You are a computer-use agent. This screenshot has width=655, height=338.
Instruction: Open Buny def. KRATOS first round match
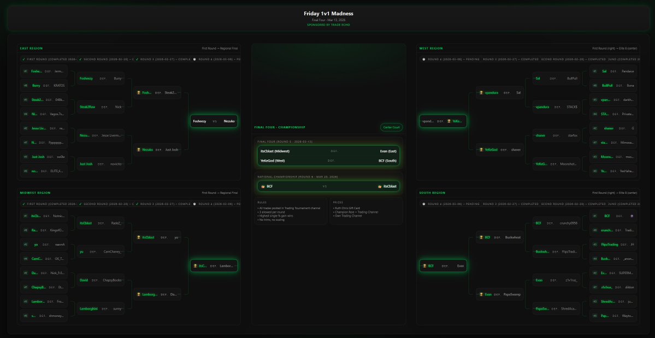(x=44, y=86)
